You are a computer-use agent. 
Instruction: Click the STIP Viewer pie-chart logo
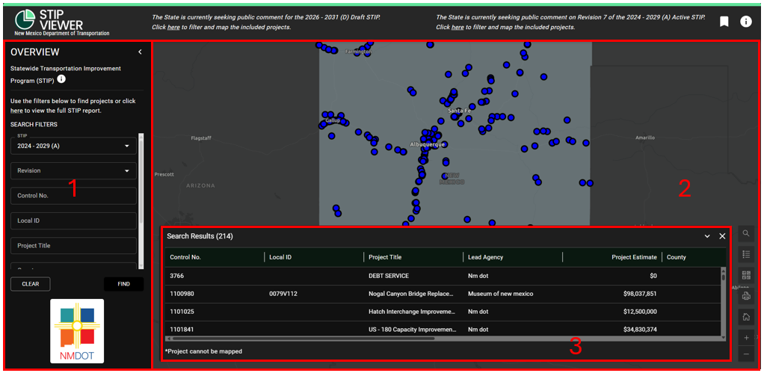(x=24, y=19)
